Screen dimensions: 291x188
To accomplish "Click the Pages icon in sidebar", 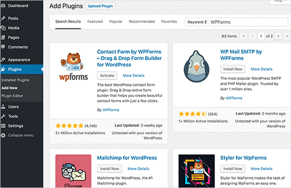I will (x=3, y=38).
